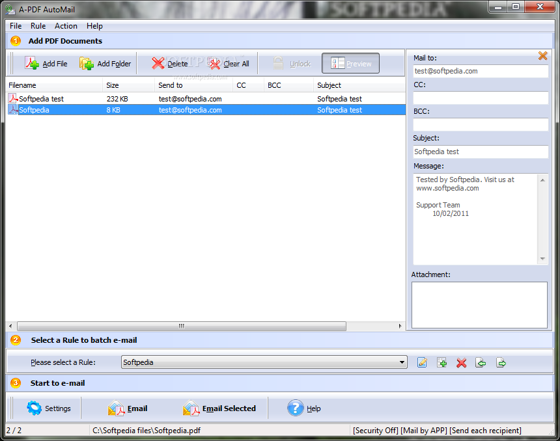Click the Message box scroll down arrow
The height and width of the screenshot is (441, 560).
(x=542, y=259)
